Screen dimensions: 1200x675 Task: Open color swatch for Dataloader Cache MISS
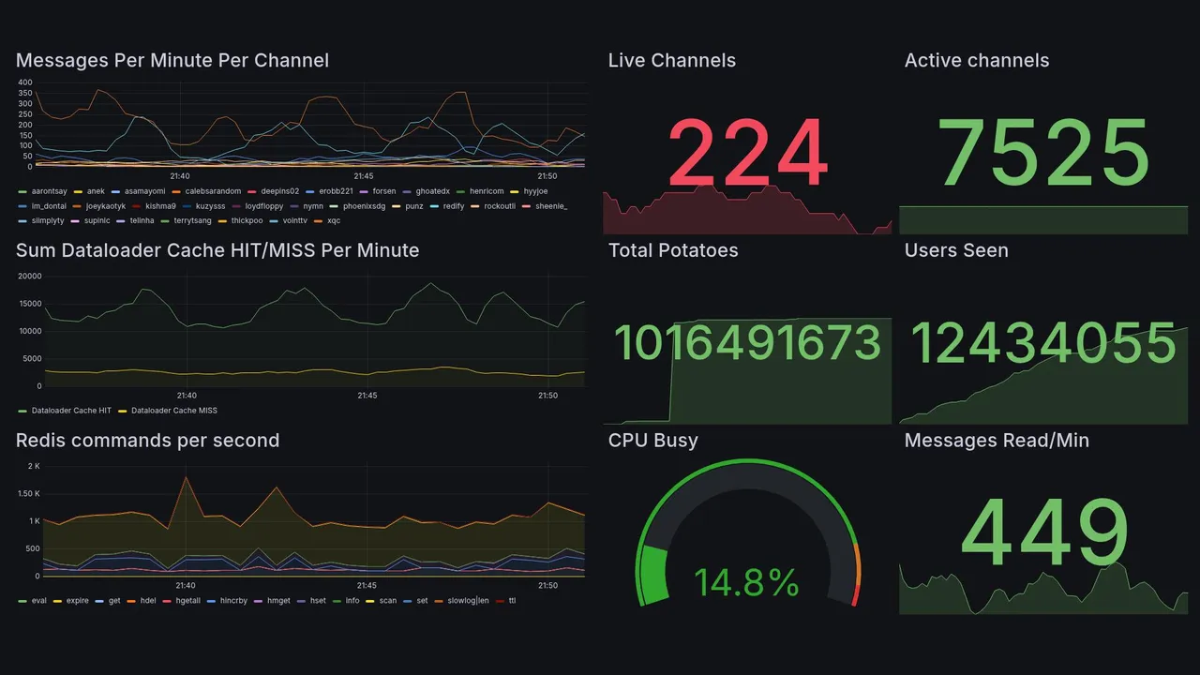tap(122, 411)
